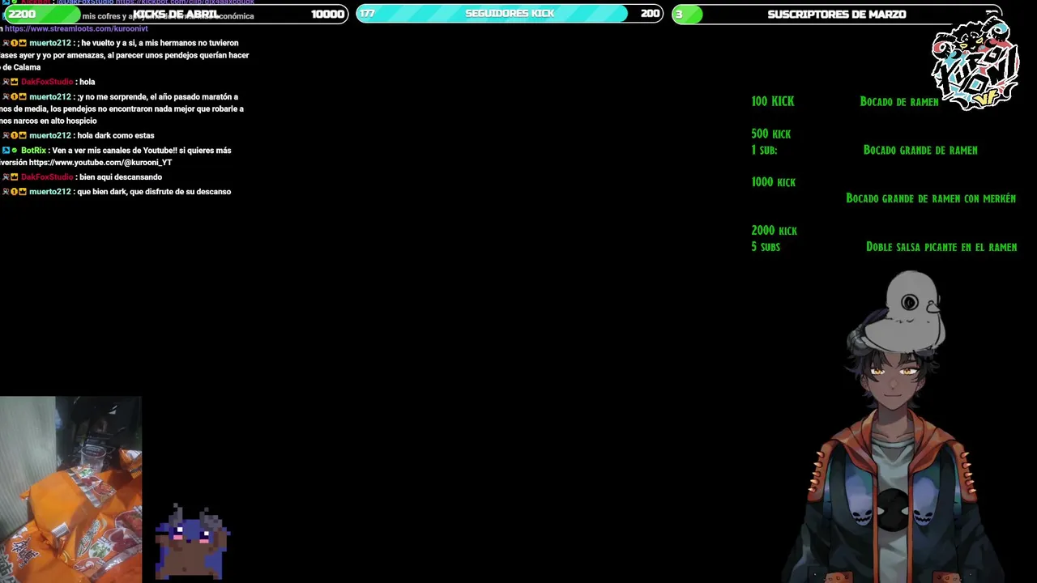Viewport: 1037px width, 583px height.
Task: Open the streamloots.com/kuroonivt link
Action: [x=76, y=28]
